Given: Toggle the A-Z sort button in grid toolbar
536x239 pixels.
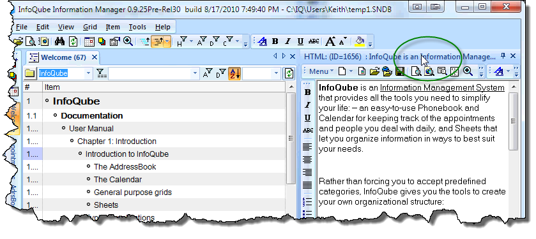Looking at the screenshot, I should (x=234, y=73).
